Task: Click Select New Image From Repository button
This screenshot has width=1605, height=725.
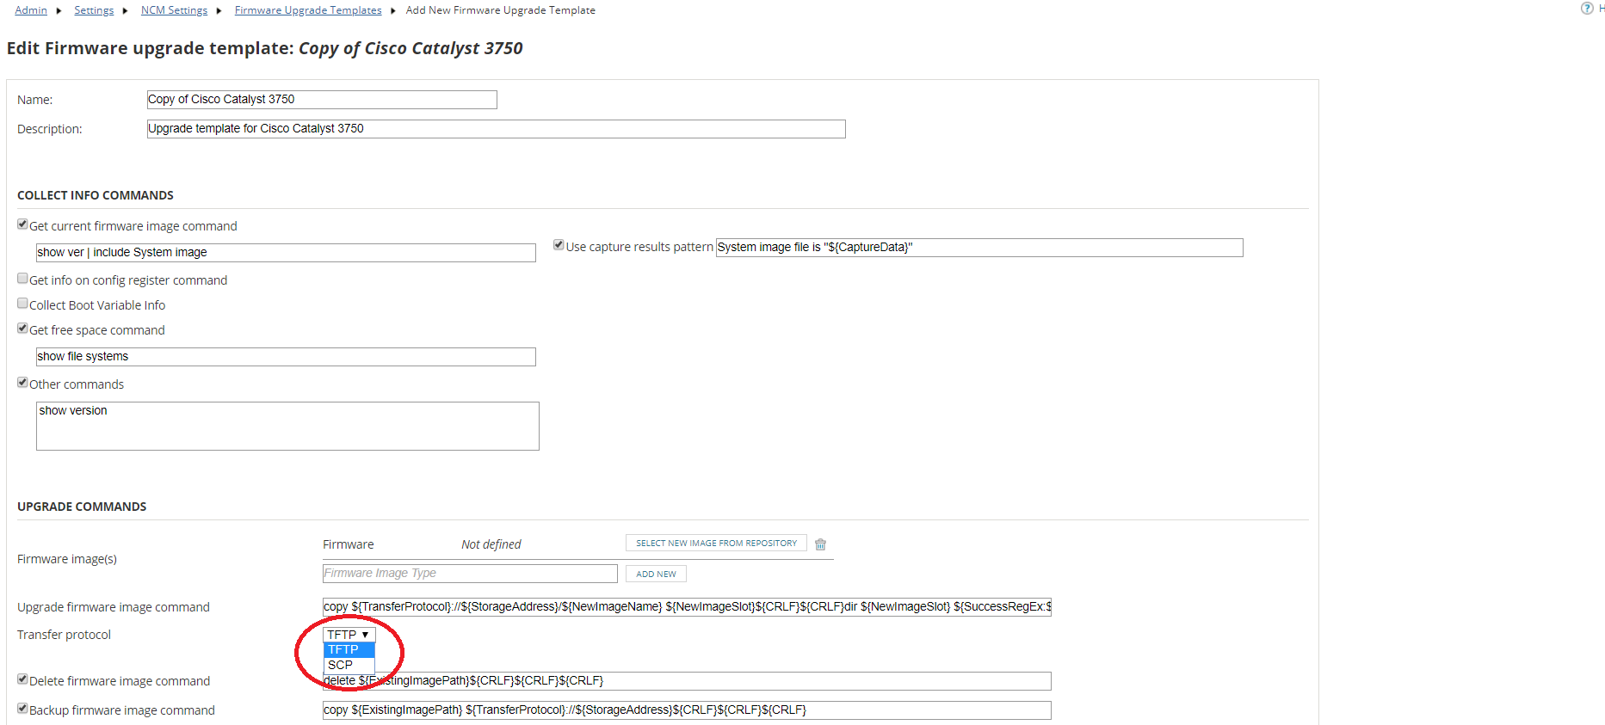Action: point(716,544)
